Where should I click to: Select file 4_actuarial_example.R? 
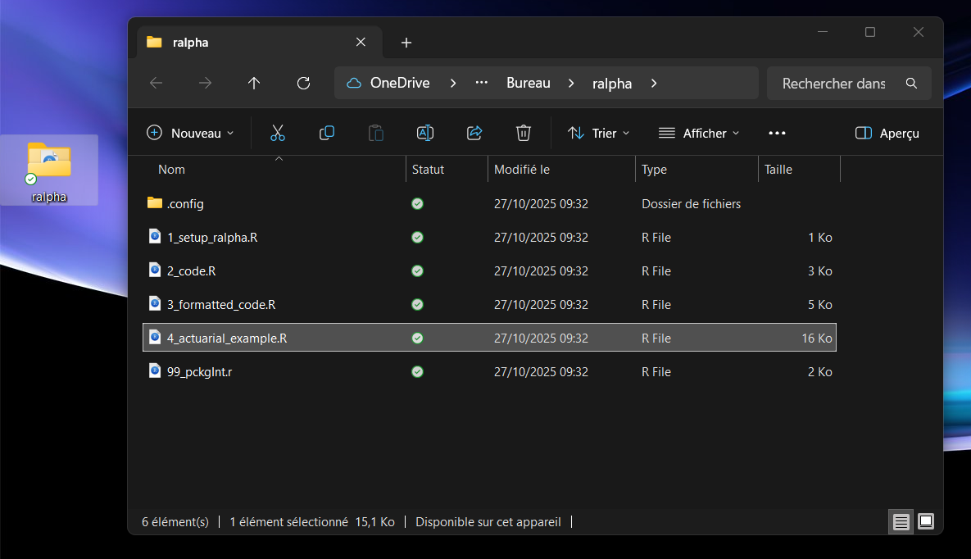pos(489,338)
